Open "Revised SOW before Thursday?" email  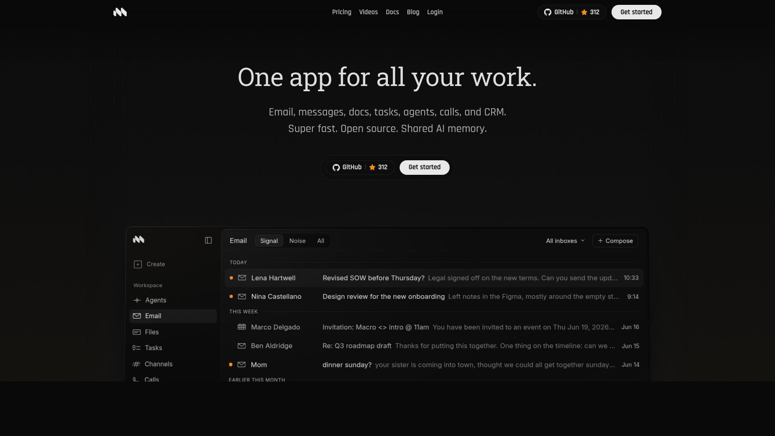(373, 278)
